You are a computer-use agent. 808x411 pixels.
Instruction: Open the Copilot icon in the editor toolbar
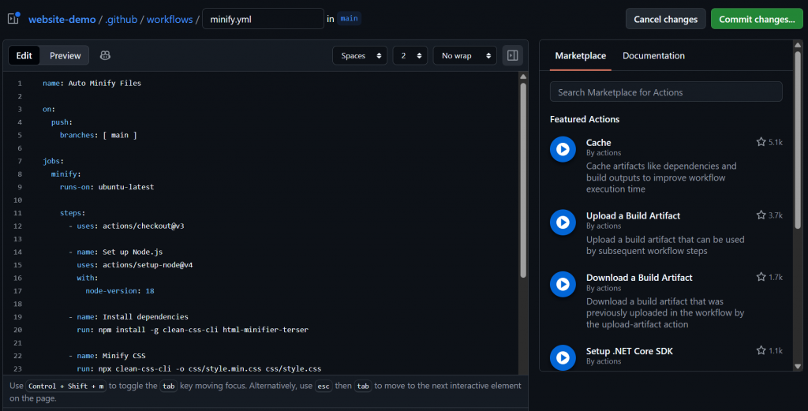[x=105, y=55]
